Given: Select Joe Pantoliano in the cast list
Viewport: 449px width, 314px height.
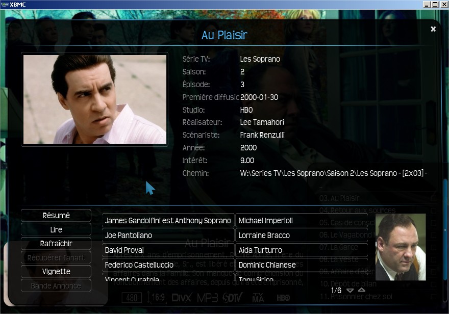Looking at the screenshot, I should point(168,235).
